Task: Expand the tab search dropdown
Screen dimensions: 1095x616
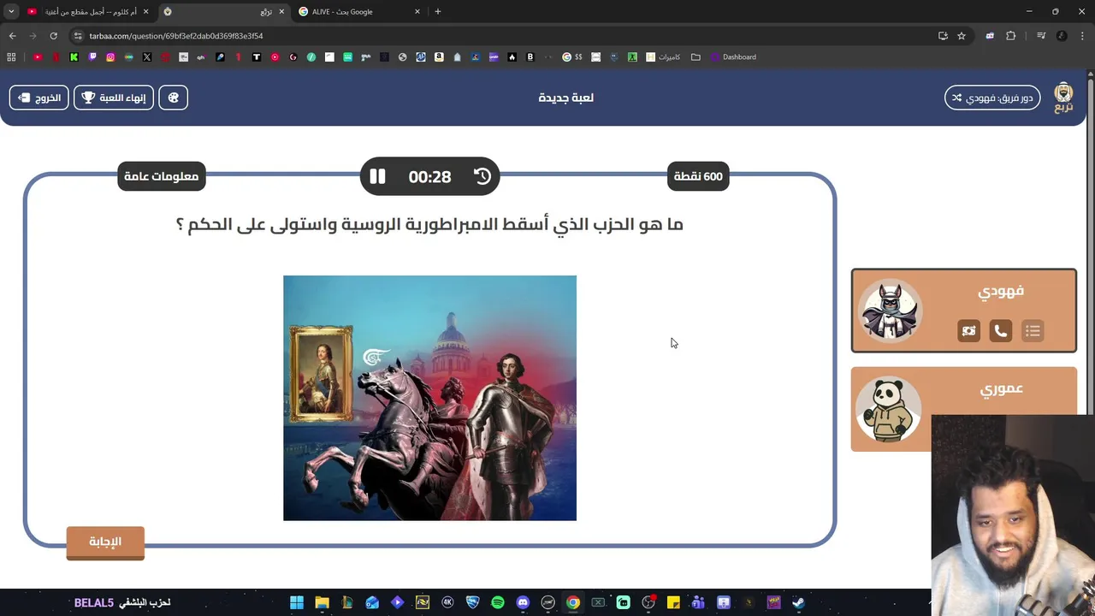Action: click(x=11, y=12)
